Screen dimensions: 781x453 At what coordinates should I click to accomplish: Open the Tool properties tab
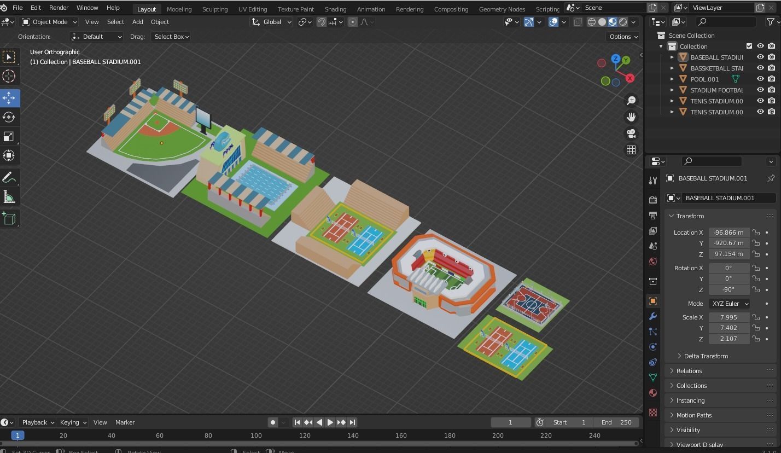pyautogui.click(x=653, y=181)
